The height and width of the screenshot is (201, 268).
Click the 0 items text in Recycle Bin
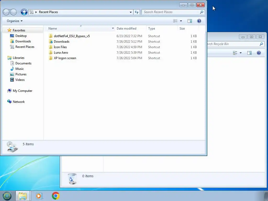pos(88,176)
